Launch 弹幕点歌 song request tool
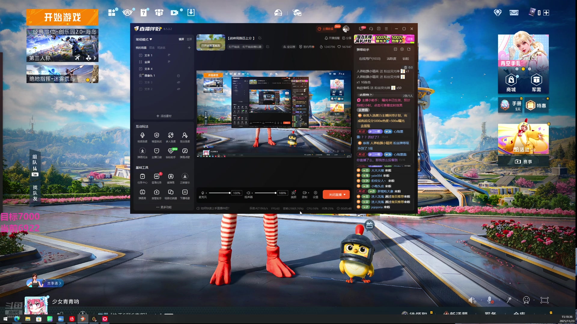The image size is (577, 324). coord(185,151)
